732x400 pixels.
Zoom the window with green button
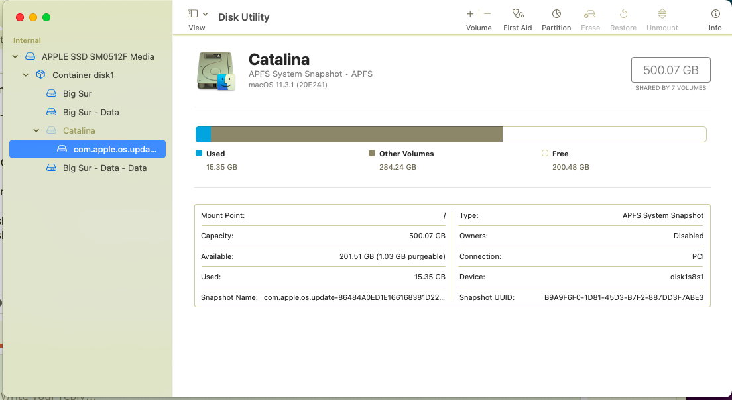coord(46,17)
